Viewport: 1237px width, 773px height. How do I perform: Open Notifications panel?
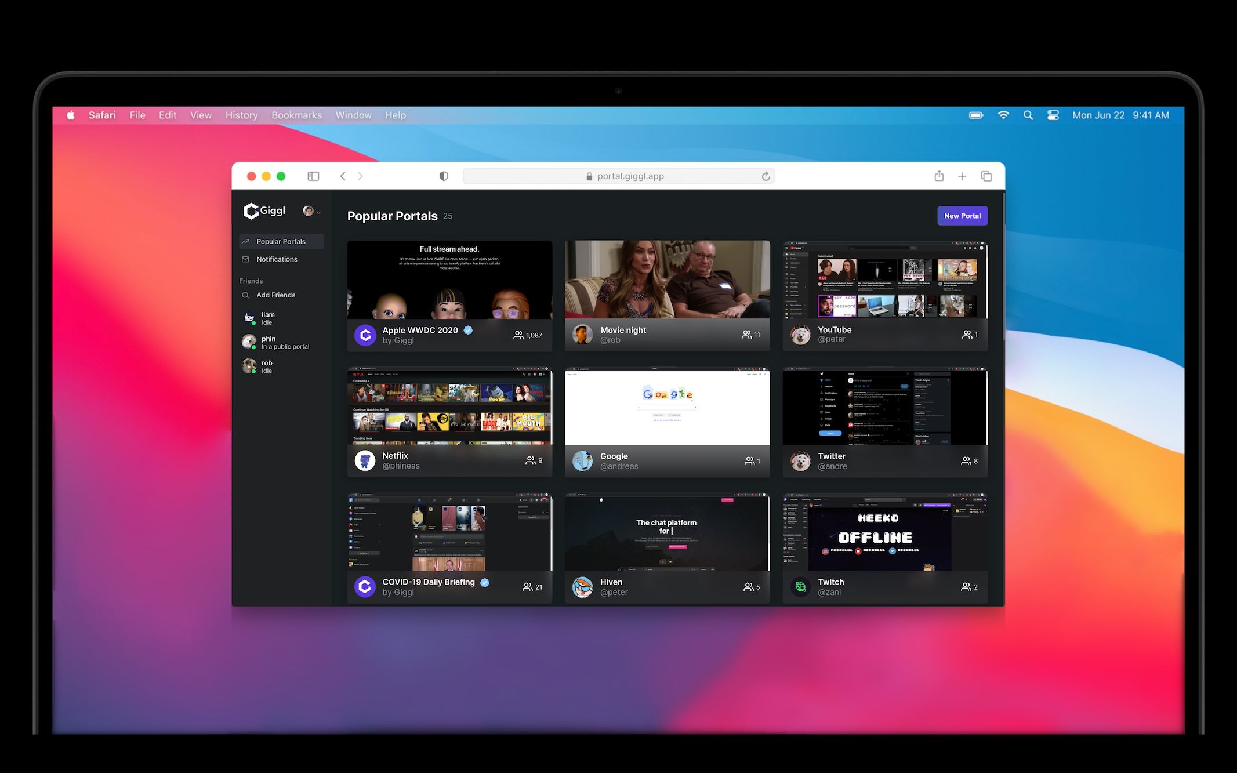pos(277,259)
